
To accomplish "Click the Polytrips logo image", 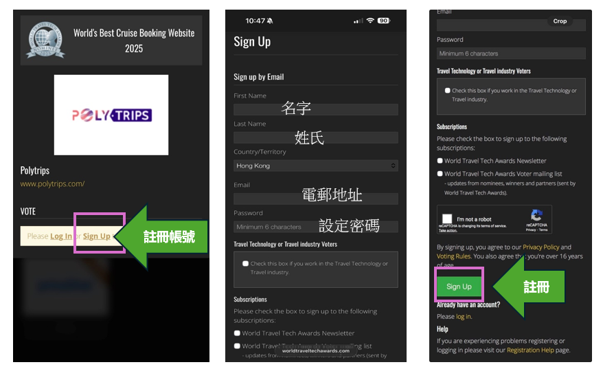I will (x=111, y=115).
